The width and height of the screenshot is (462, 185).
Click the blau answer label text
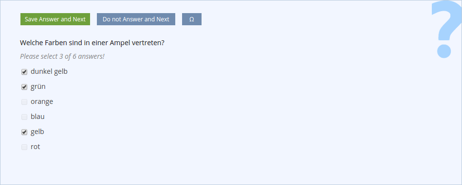coord(37,117)
